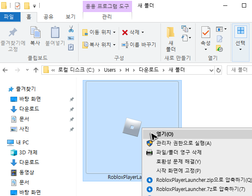Viewport: 252px width, 196px height.
Task: Click the Paste shortcut icon in the Clipboard group
Action: pyautogui.click(x=71, y=47)
